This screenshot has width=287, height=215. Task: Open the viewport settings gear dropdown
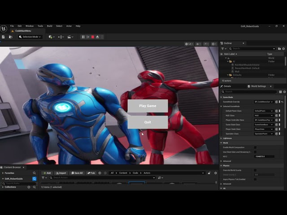(x=214, y=44)
